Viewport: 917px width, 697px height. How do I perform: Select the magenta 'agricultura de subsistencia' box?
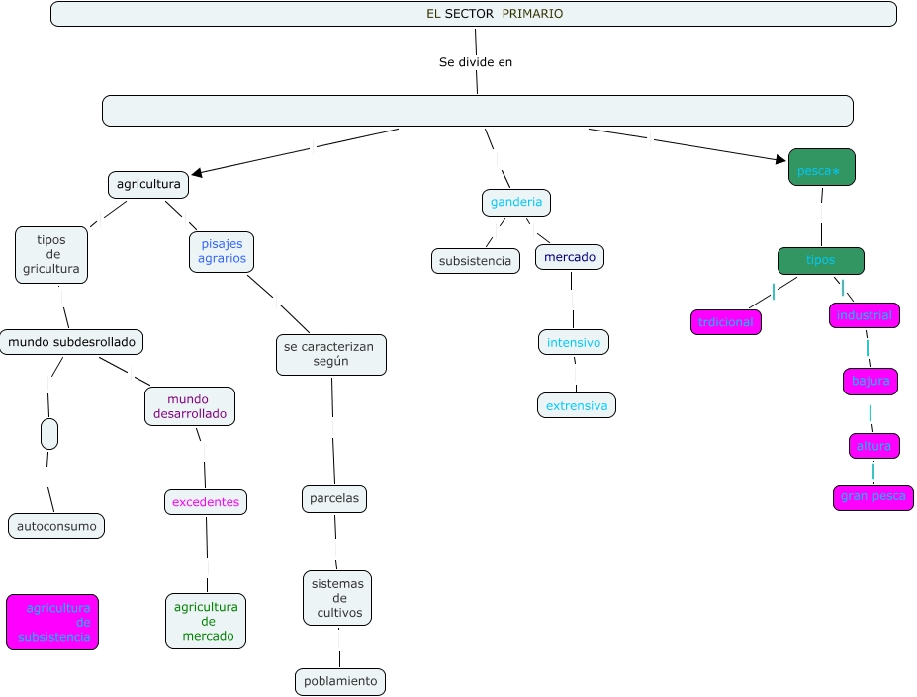52,622
